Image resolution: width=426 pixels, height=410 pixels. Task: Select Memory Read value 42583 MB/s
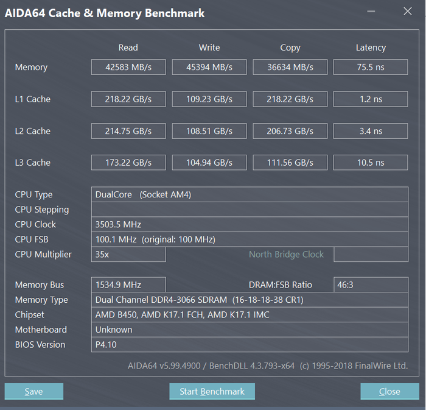[128, 67]
